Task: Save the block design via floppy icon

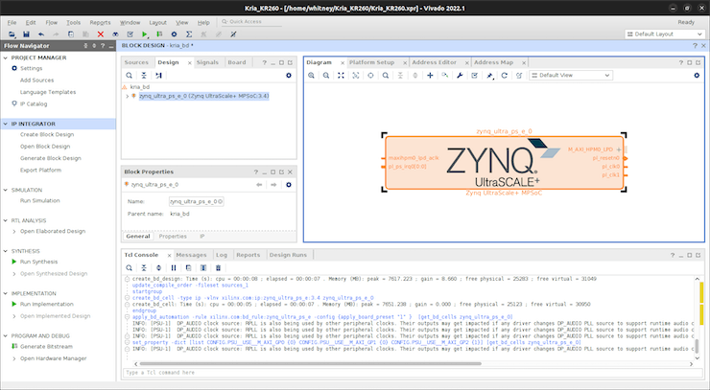Action: 26,34
